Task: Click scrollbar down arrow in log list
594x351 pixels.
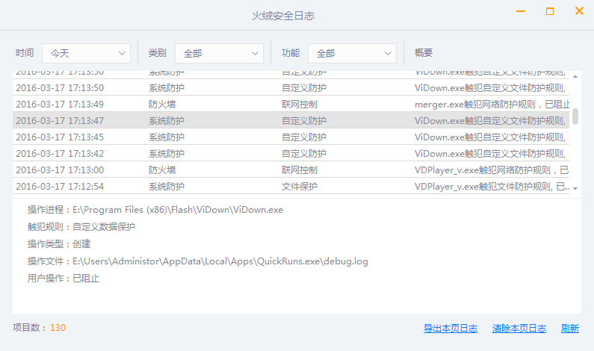Action: coord(575,188)
